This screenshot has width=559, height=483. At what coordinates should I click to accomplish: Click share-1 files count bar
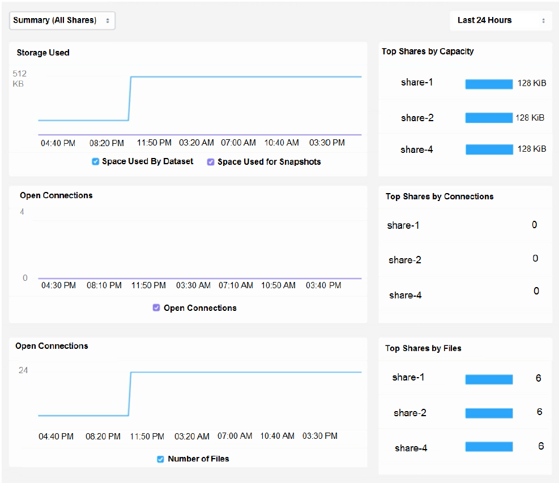click(489, 379)
